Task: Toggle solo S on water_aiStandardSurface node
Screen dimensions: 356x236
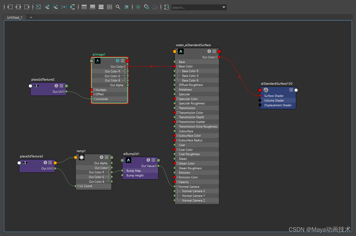Action: pos(209,51)
